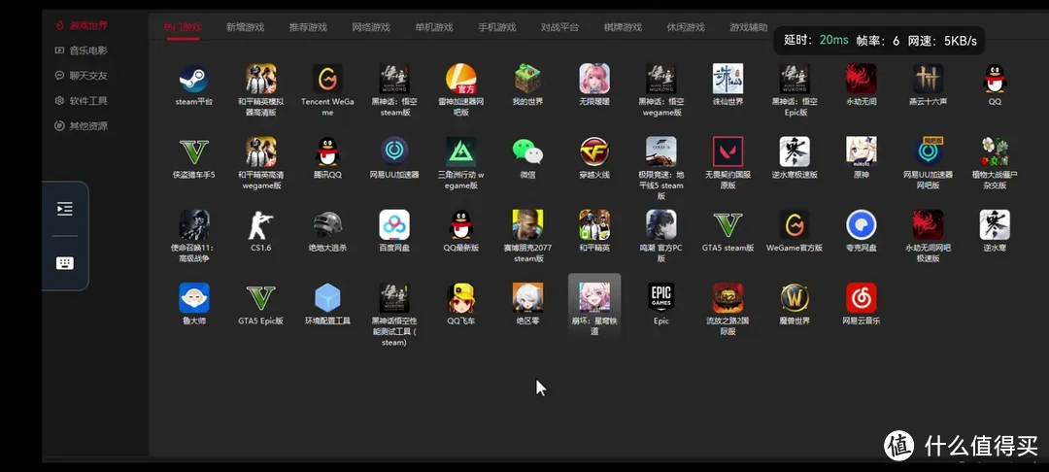
Task: Launch 穿越火线 game icon
Action: [594, 152]
